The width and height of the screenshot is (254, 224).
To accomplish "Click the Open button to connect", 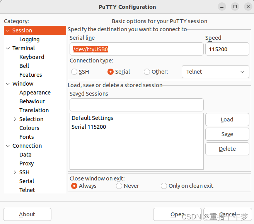I will tap(177, 214).
